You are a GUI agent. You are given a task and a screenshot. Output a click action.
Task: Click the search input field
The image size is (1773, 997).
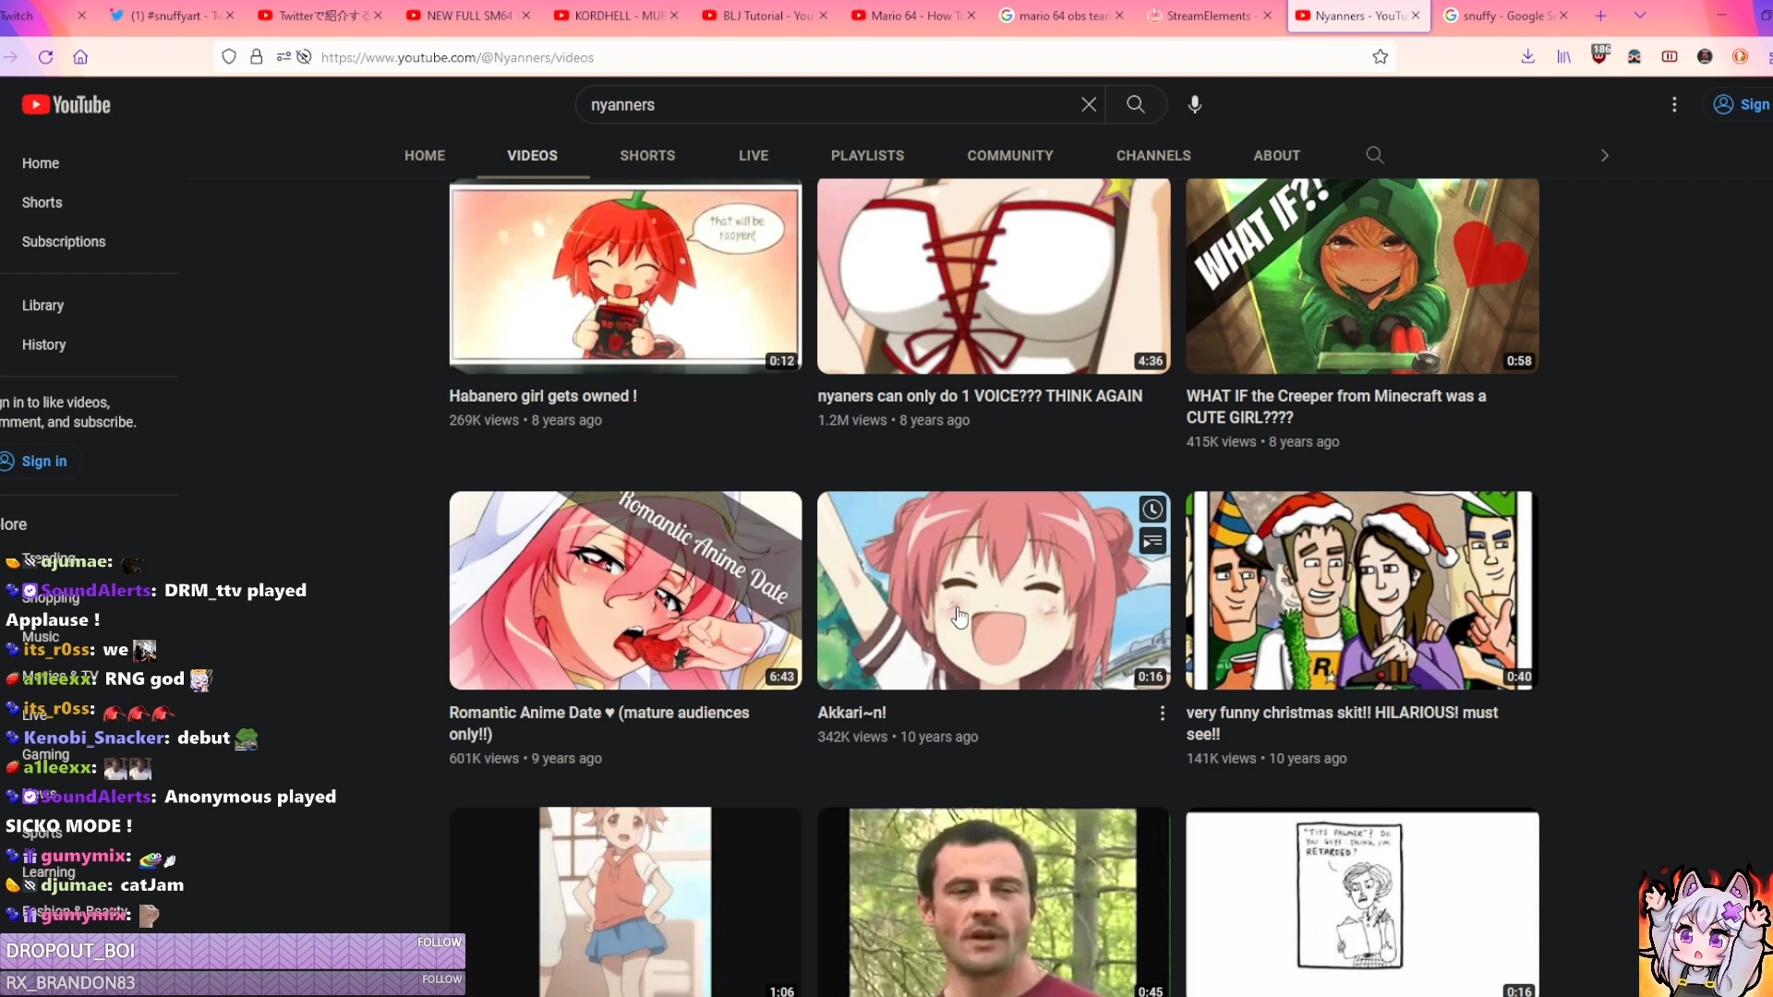[822, 105]
